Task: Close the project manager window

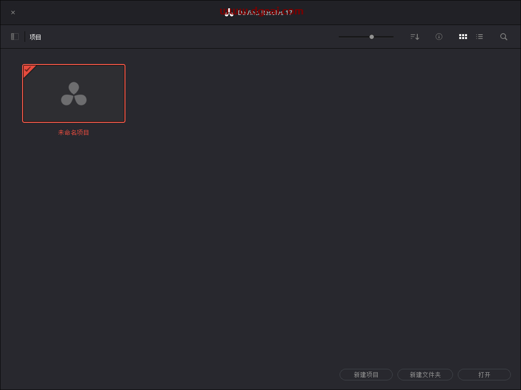Action: click(x=13, y=13)
